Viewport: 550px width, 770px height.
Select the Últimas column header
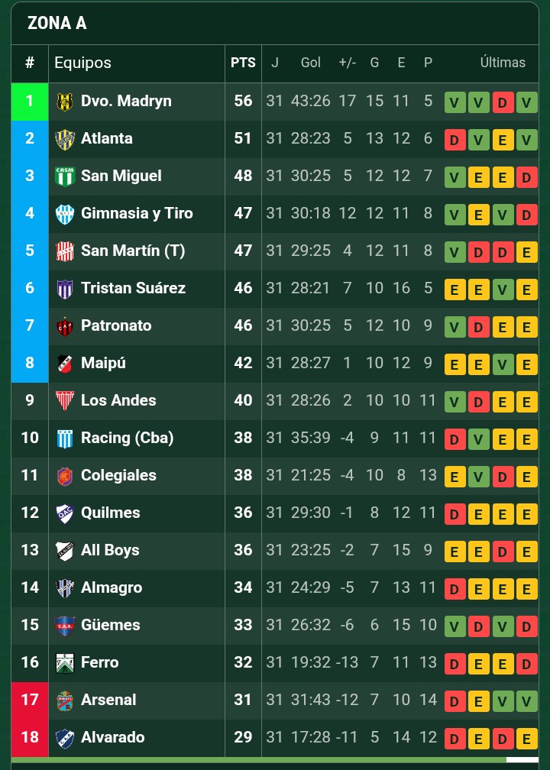pyautogui.click(x=503, y=63)
